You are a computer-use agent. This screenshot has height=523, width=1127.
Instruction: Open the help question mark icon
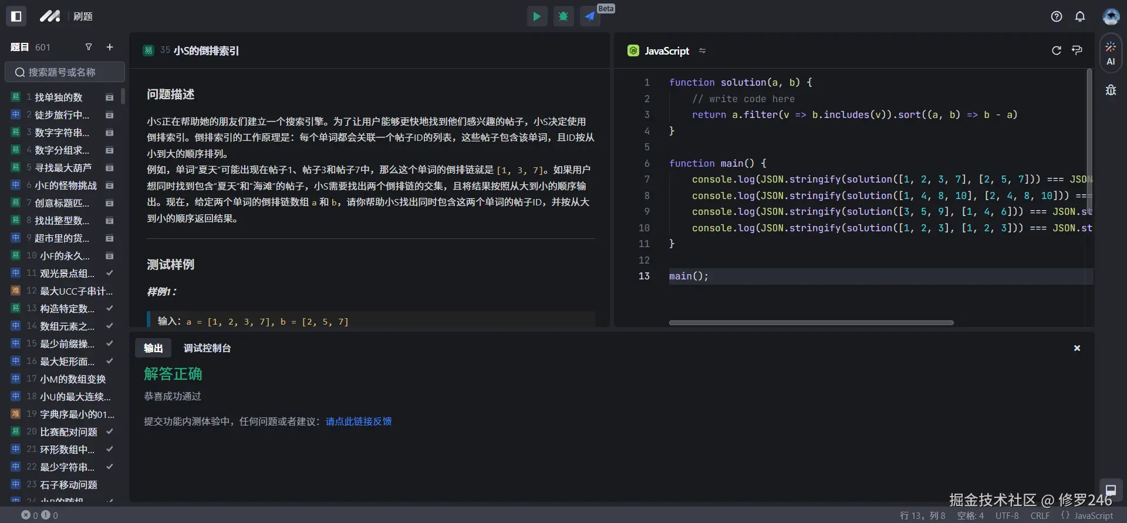pos(1057,16)
